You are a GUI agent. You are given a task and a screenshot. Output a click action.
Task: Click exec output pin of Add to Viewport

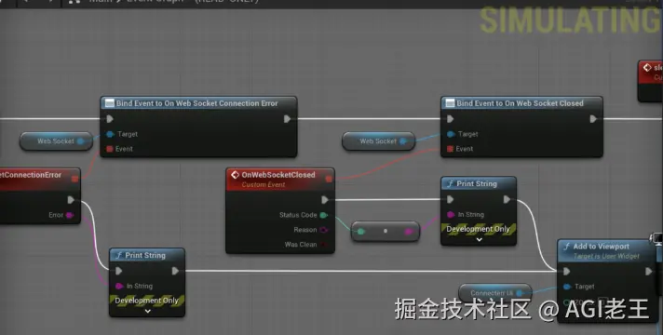point(649,271)
